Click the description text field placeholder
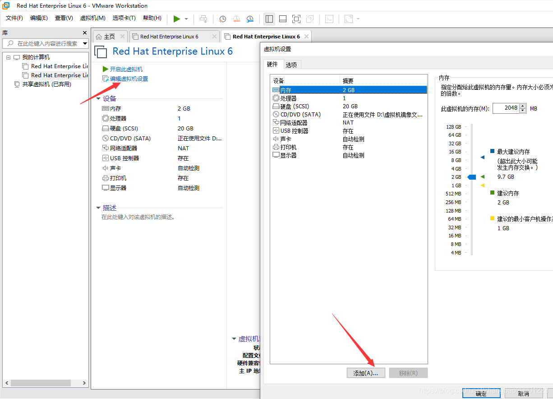The image size is (553, 399). click(x=138, y=217)
